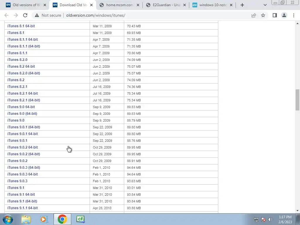Image resolution: width=300 pixels, height=225 pixels.
Task: Open the iTunes 8.1.1 (64-bit) link
Action: 24,46
